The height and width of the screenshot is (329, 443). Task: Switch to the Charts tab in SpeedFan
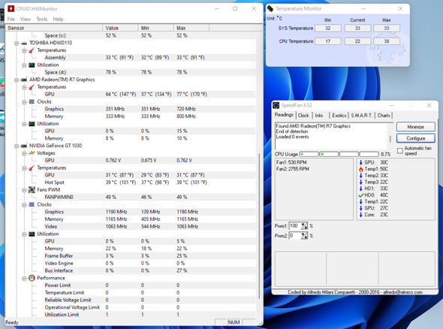pyautogui.click(x=384, y=116)
